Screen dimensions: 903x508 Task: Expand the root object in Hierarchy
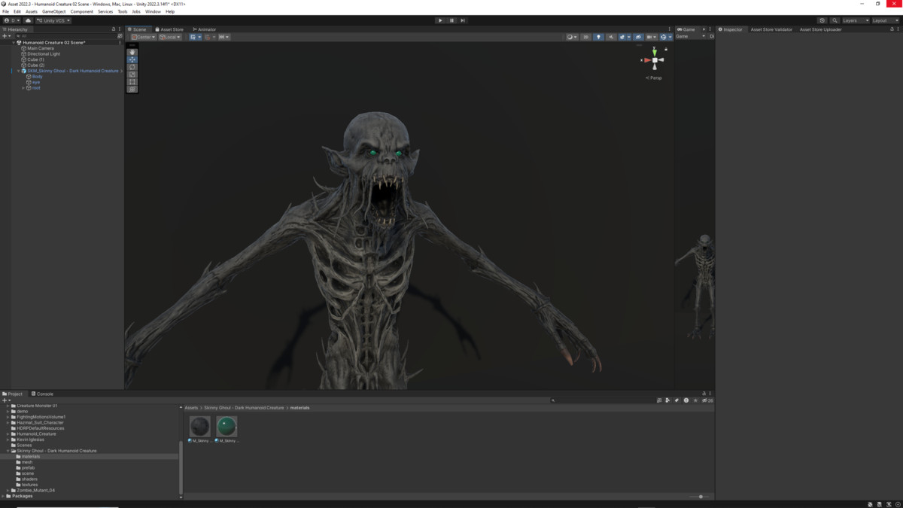pyautogui.click(x=23, y=88)
